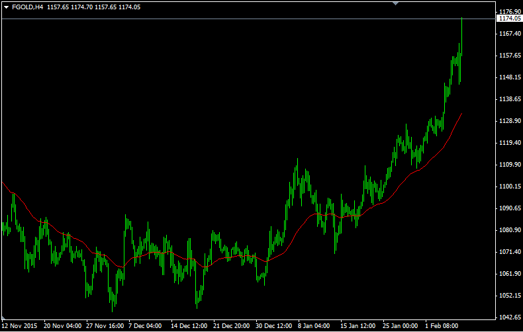Click the 30 Dec 12:00 time label

coord(274,325)
